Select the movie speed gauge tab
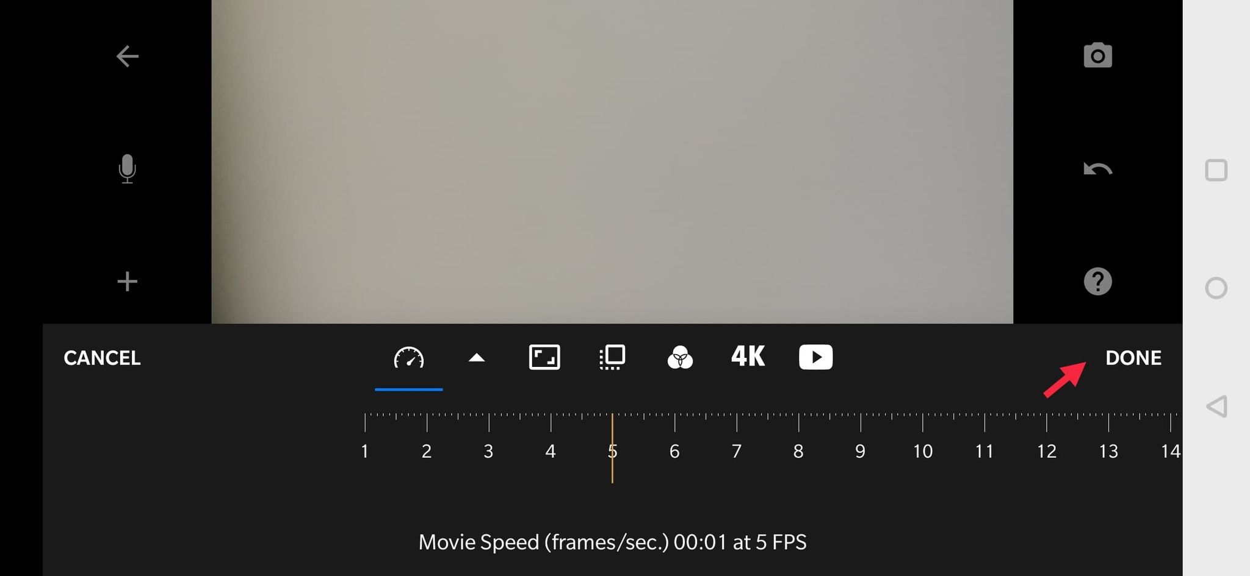The width and height of the screenshot is (1250, 576). tap(409, 357)
